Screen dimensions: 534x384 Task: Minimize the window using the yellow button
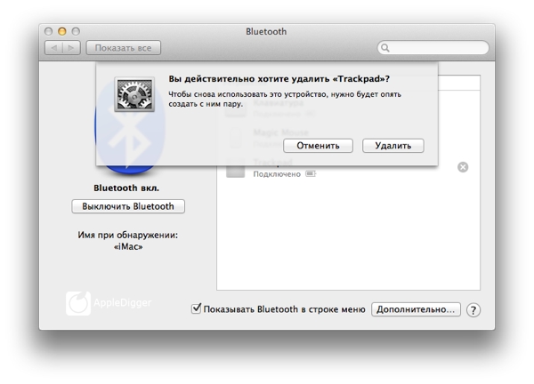pyautogui.click(x=62, y=31)
